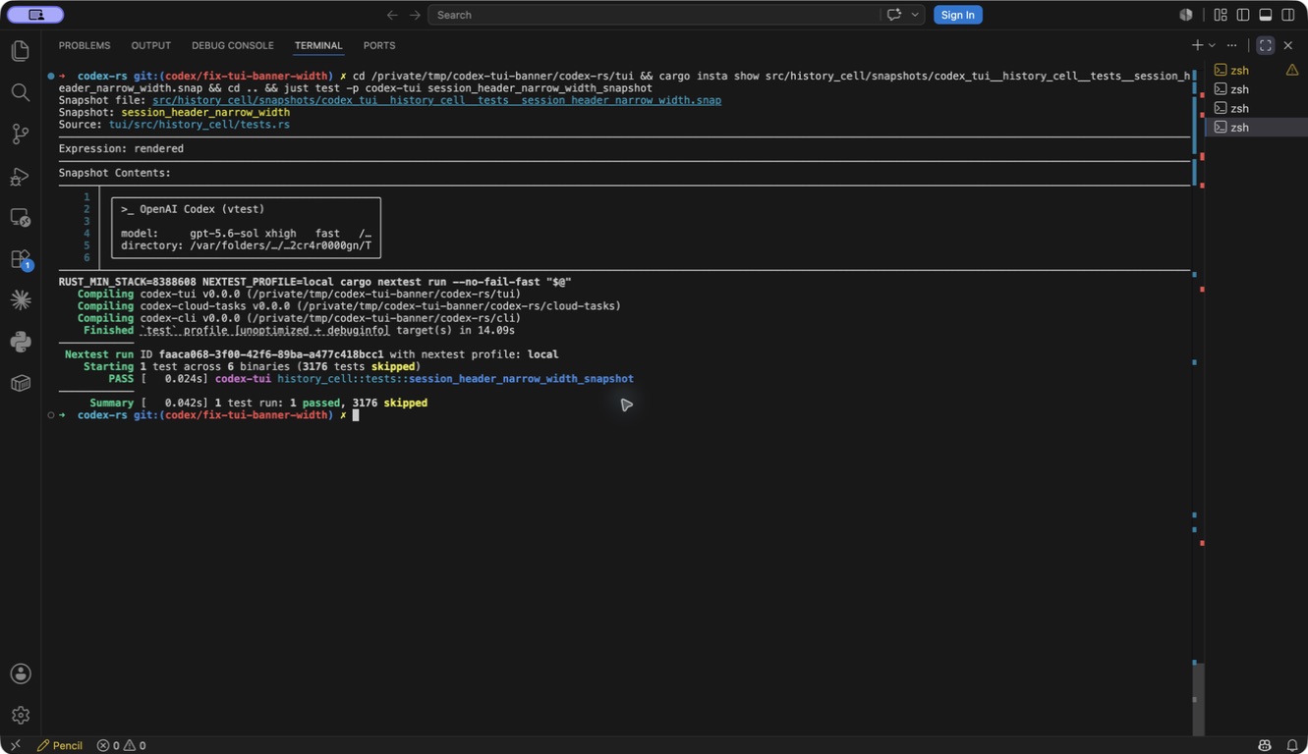Select the TERMINAL tab

(318, 45)
